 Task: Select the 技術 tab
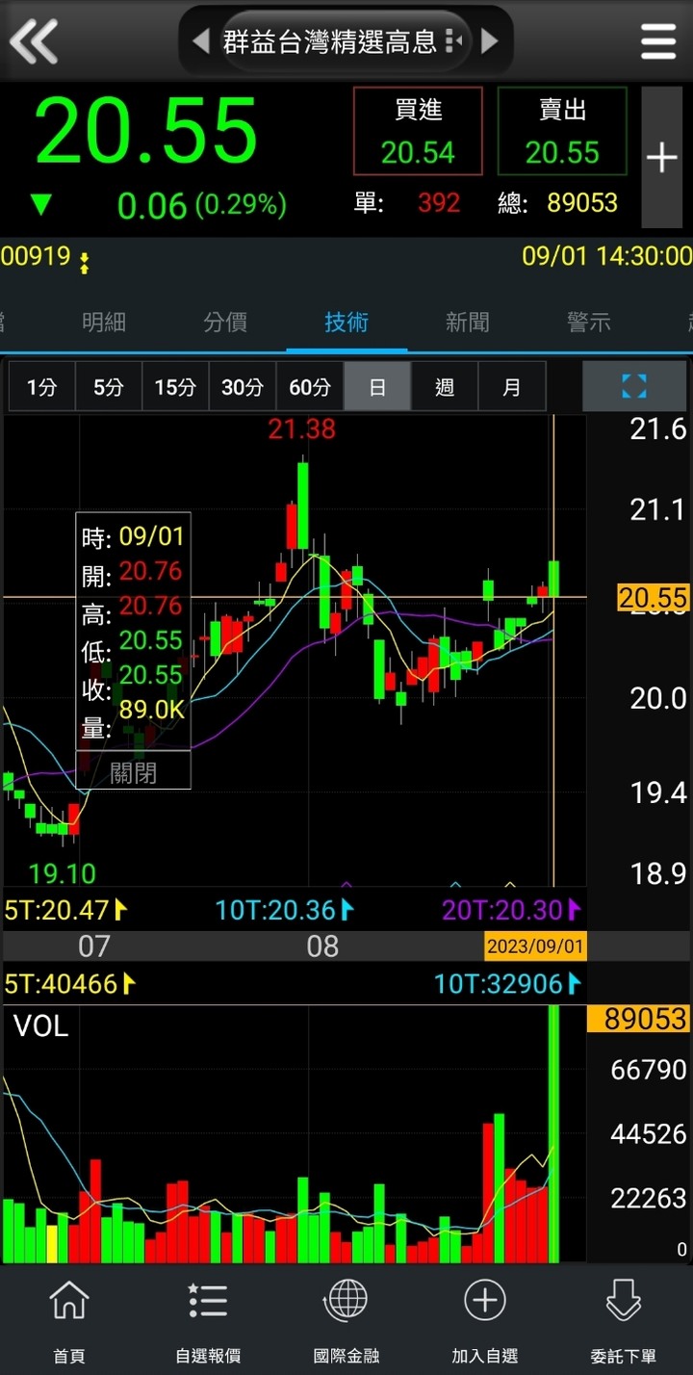[x=346, y=323]
